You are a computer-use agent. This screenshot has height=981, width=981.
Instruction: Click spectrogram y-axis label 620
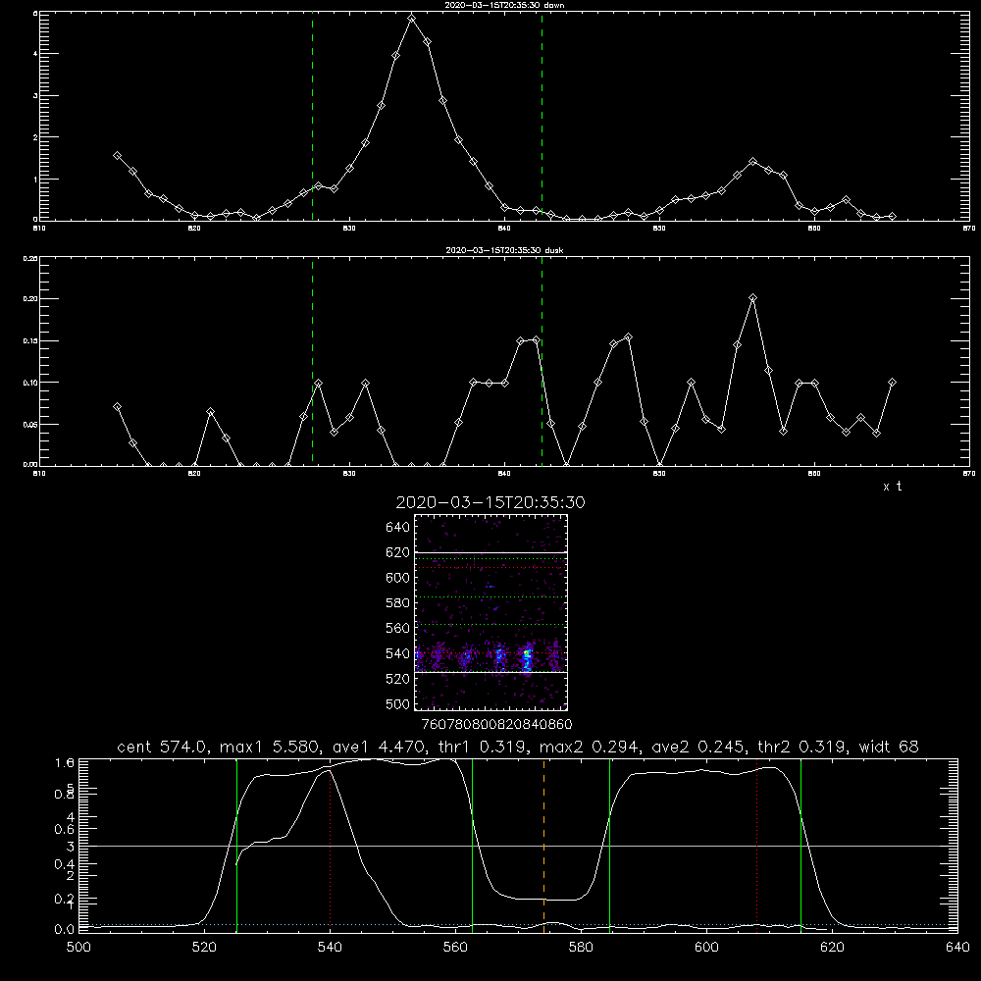click(397, 552)
